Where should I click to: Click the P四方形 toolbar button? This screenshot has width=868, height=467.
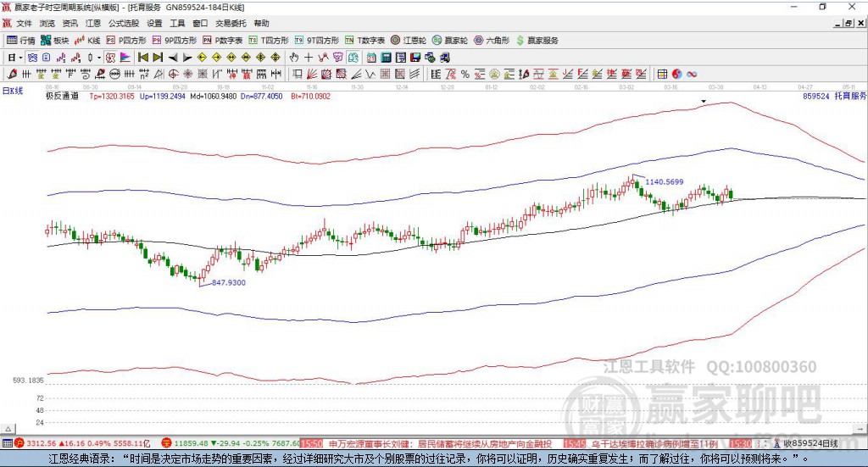point(126,41)
